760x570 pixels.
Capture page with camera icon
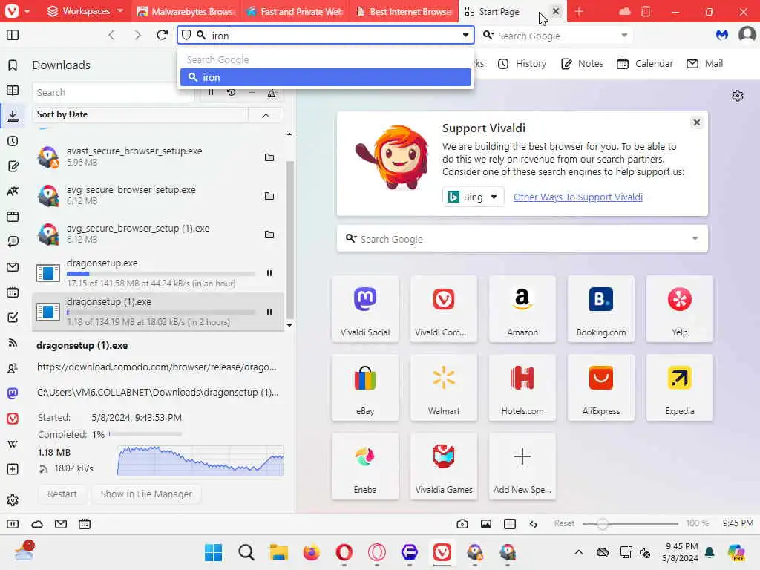click(462, 523)
